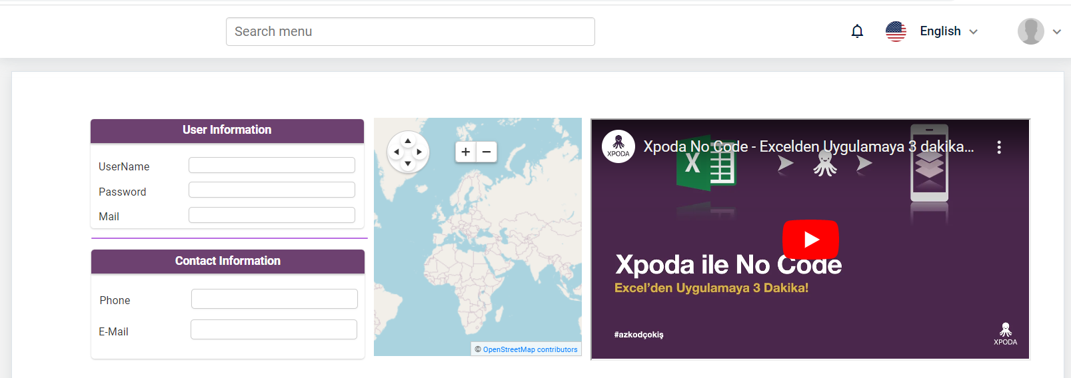Open the English language dropdown

pyautogui.click(x=948, y=31)
